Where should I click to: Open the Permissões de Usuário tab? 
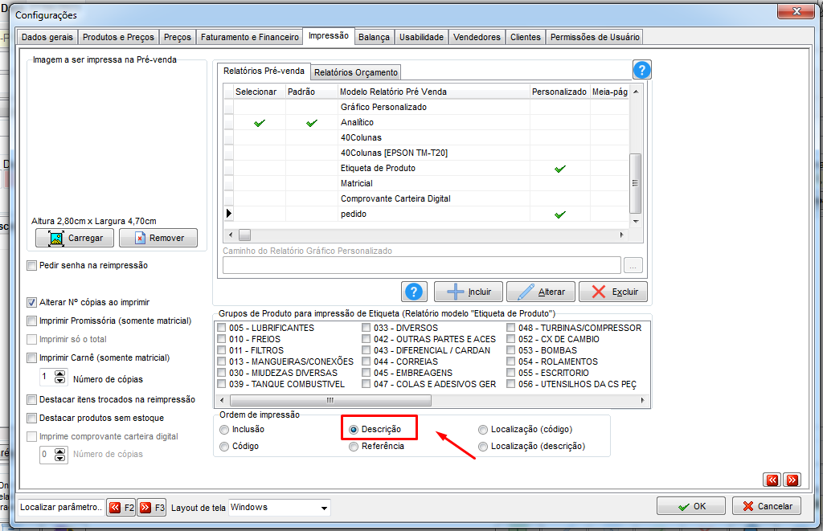pyautogui.click(x=595, y=37)
